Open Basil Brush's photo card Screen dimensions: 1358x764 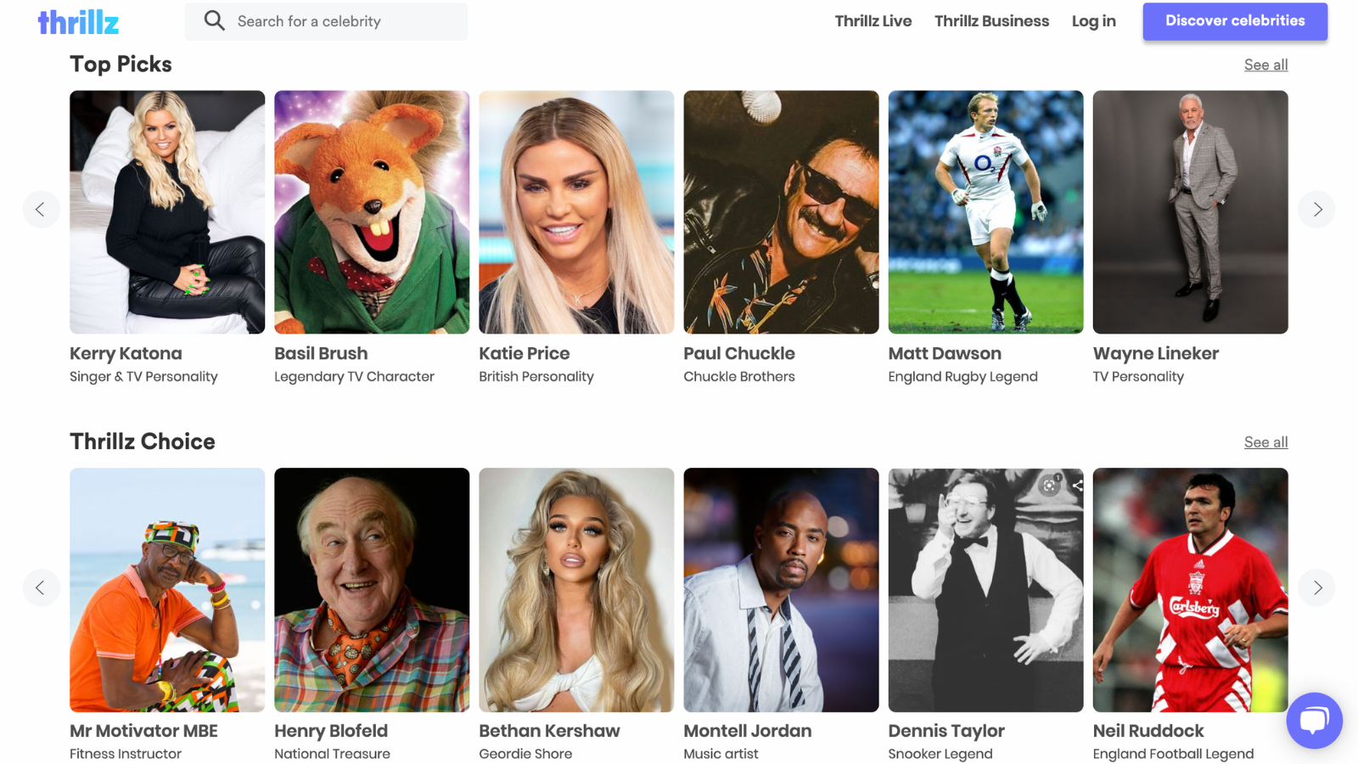click(x=372, y=212)
